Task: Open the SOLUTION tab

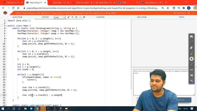Action: click(x=142, y=17)
